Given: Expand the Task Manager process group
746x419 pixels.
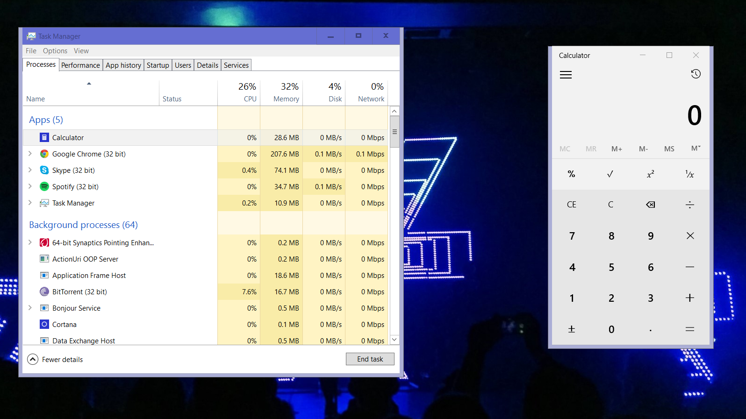Looking at the screenshot, I should pyautogui.click(x=30, y=203).
